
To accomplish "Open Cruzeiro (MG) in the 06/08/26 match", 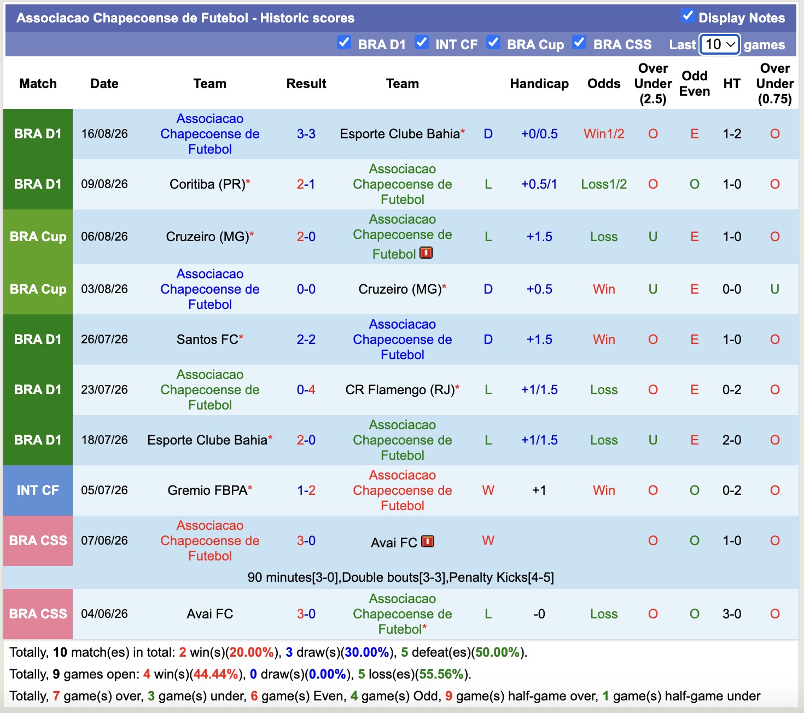I will pos(207,237).
